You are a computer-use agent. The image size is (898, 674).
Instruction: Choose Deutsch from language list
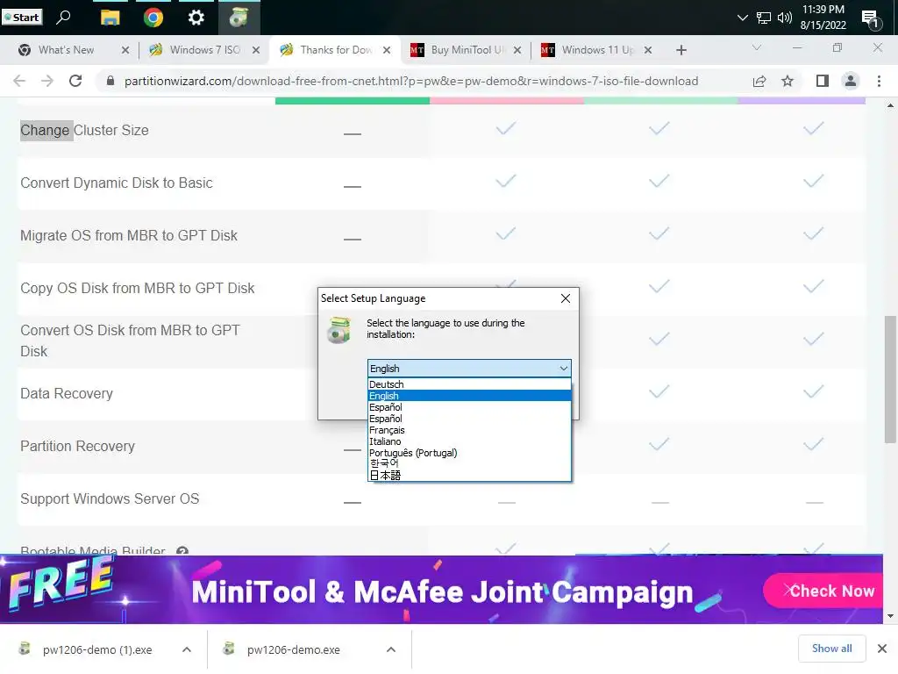point(469,384)
